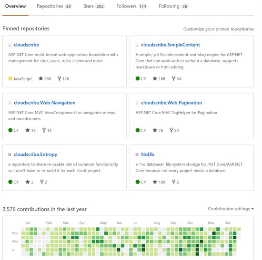The image size is (262, 260).
Task: Click the star icon showing 168 stars
Action: (155, 78)
